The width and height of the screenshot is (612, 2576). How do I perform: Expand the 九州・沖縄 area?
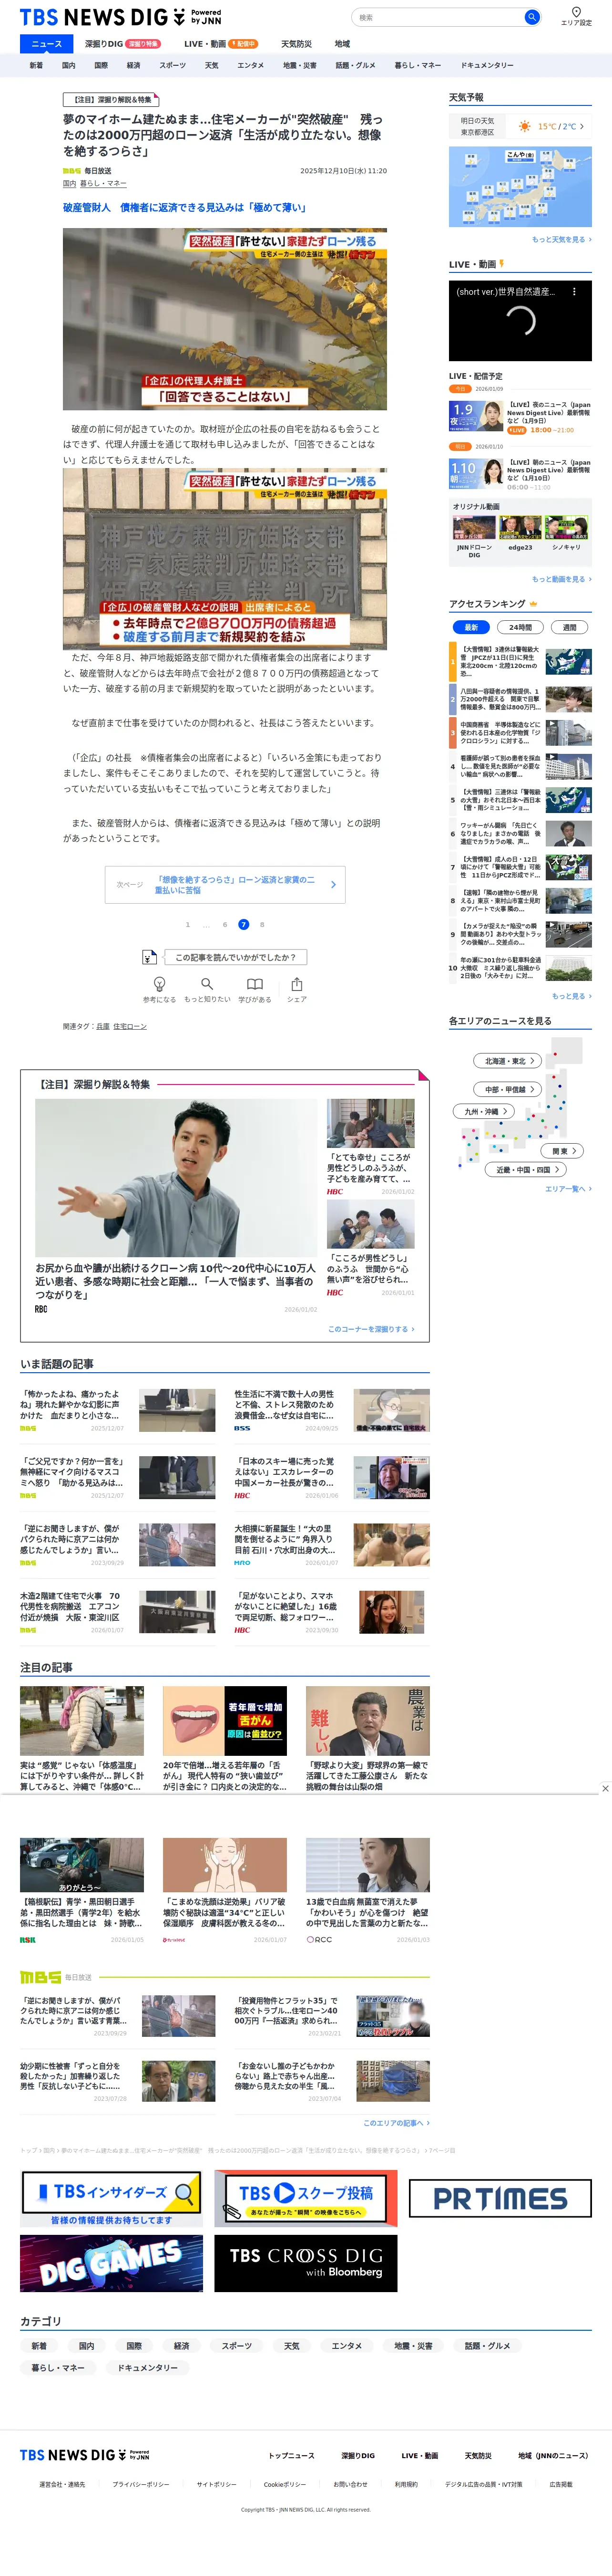(485, 1111)
